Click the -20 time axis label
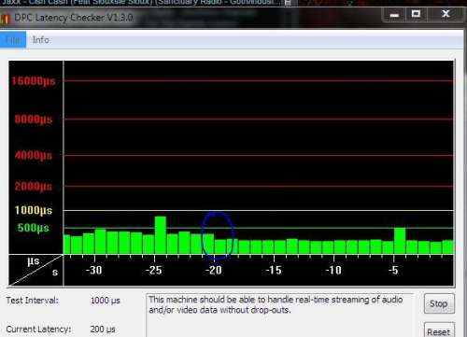467x337 pixels. [214, 270]
